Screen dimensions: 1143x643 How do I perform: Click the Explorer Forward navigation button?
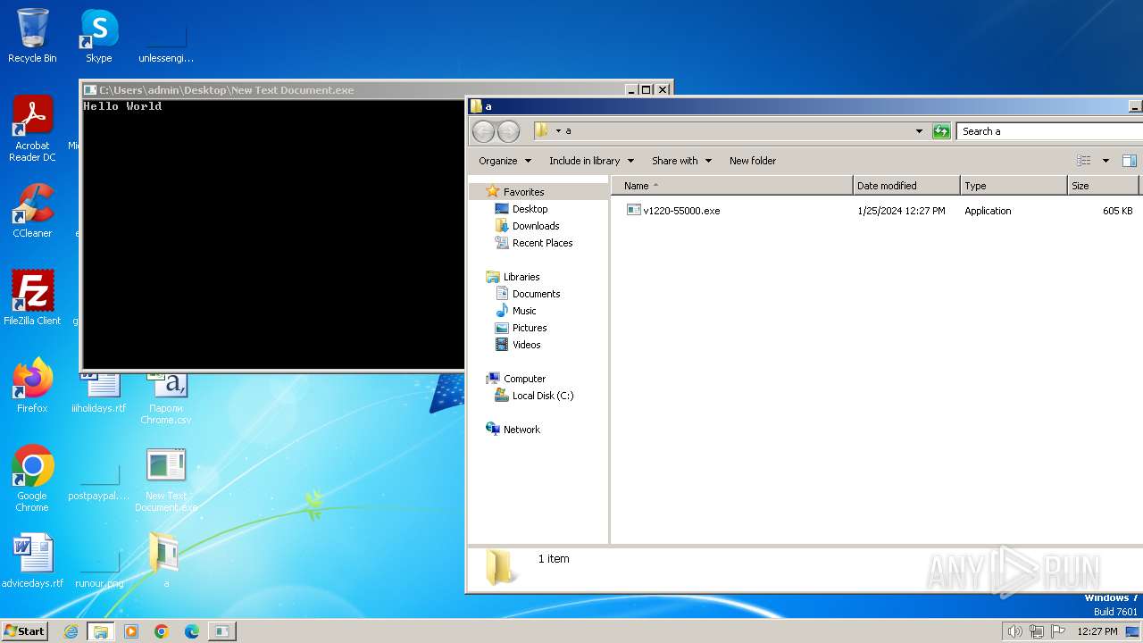tap(508, 131)
